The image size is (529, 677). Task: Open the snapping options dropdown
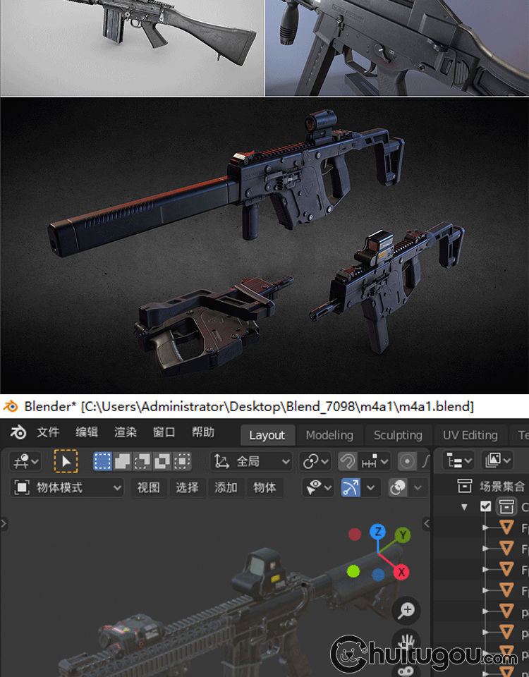coord(375,461)
